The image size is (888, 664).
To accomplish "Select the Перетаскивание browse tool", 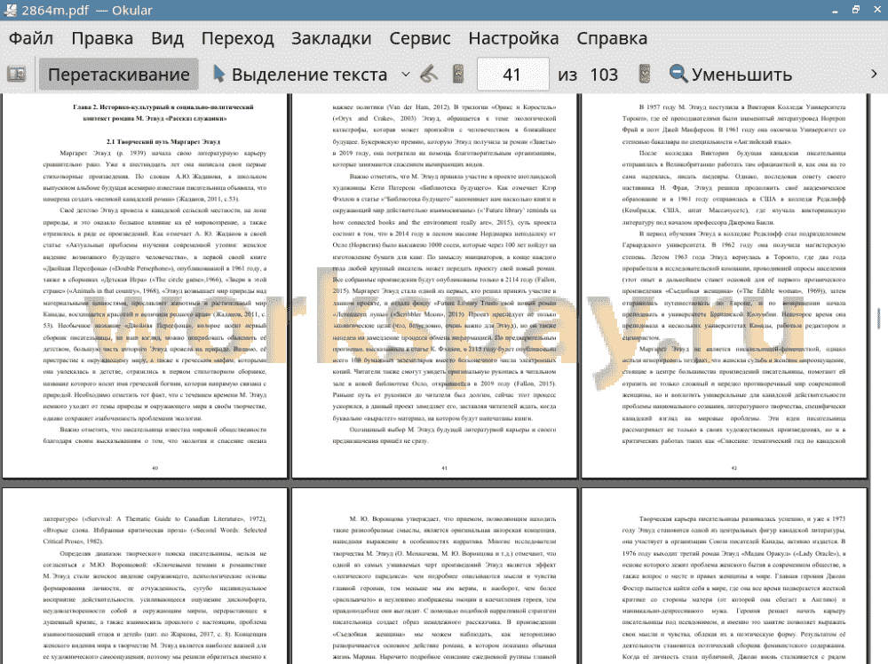I will pyautogui.click(x=118, y=75).
